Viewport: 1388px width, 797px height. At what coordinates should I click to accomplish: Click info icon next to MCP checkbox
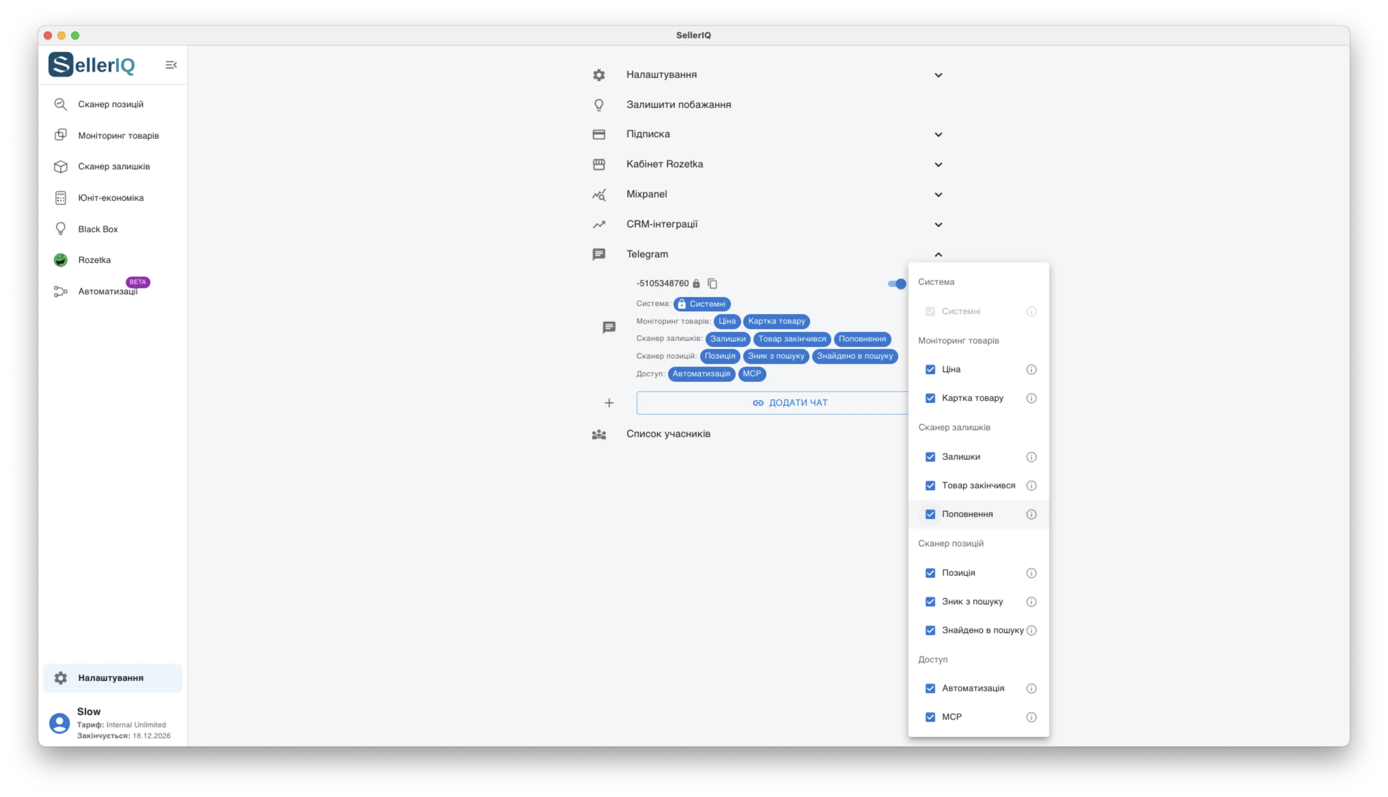(x=1031, y=717)
